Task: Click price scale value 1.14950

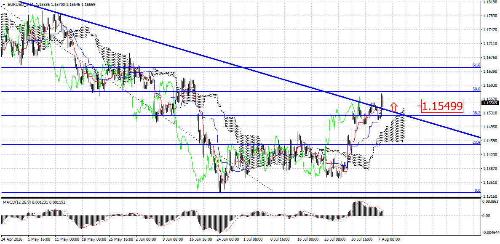Action: pos(490,127)
